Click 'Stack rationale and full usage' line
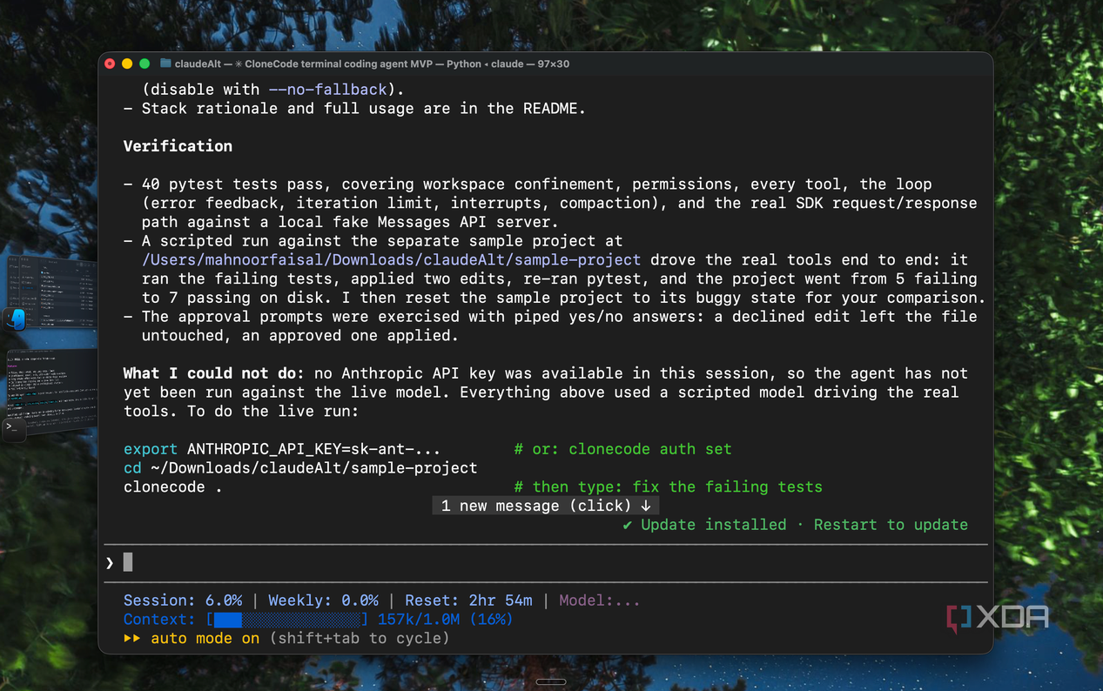This screenshot has height=691, width=1103. [354, 109]
